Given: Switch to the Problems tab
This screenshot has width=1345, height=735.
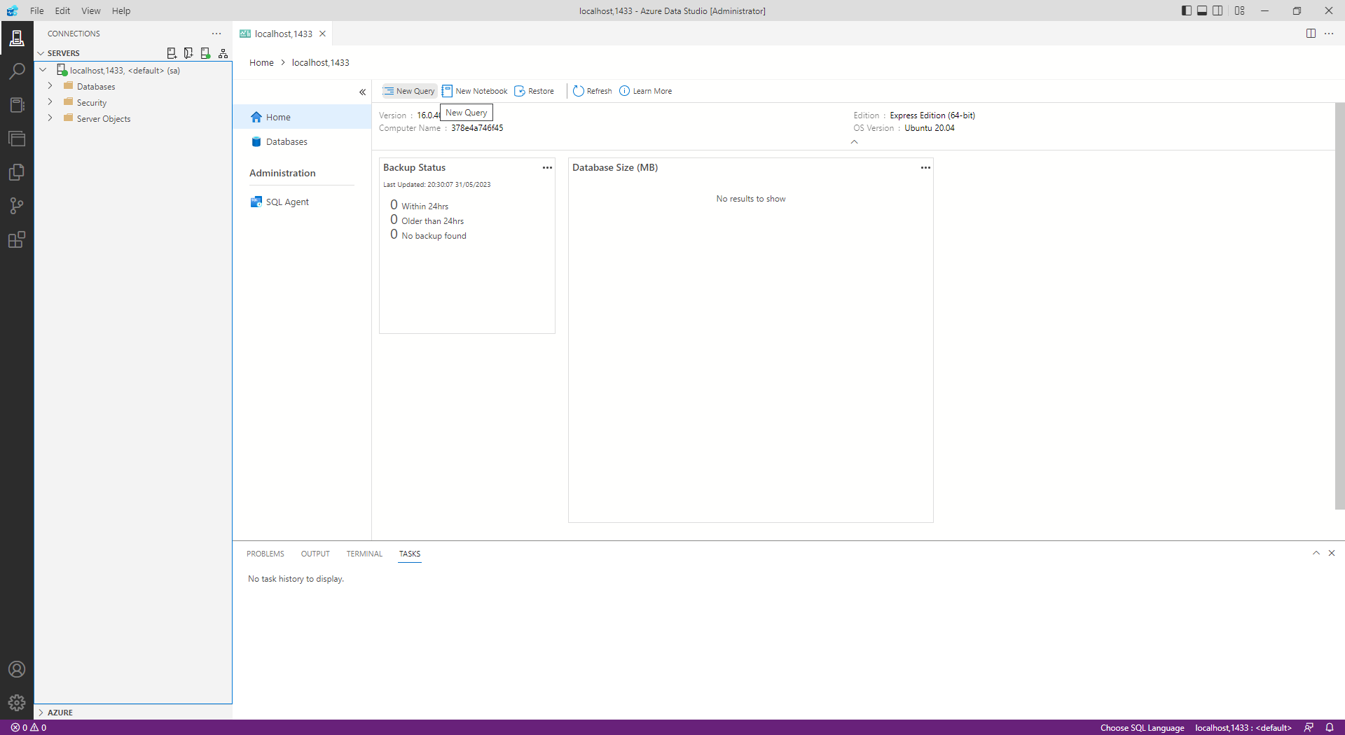Looking at the screenshot, I should coord(265,554).
